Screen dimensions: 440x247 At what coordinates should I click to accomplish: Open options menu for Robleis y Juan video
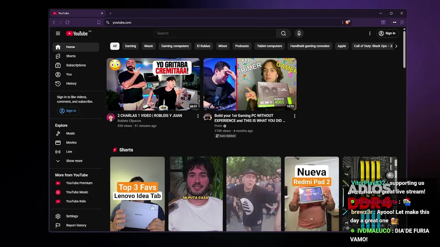click(x=198, y=116)
